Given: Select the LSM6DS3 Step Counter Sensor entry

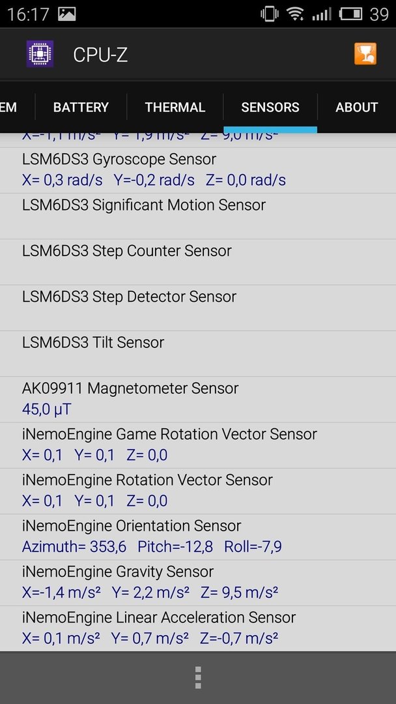Looking at the screenshot, I should click(x=198, y=262).
